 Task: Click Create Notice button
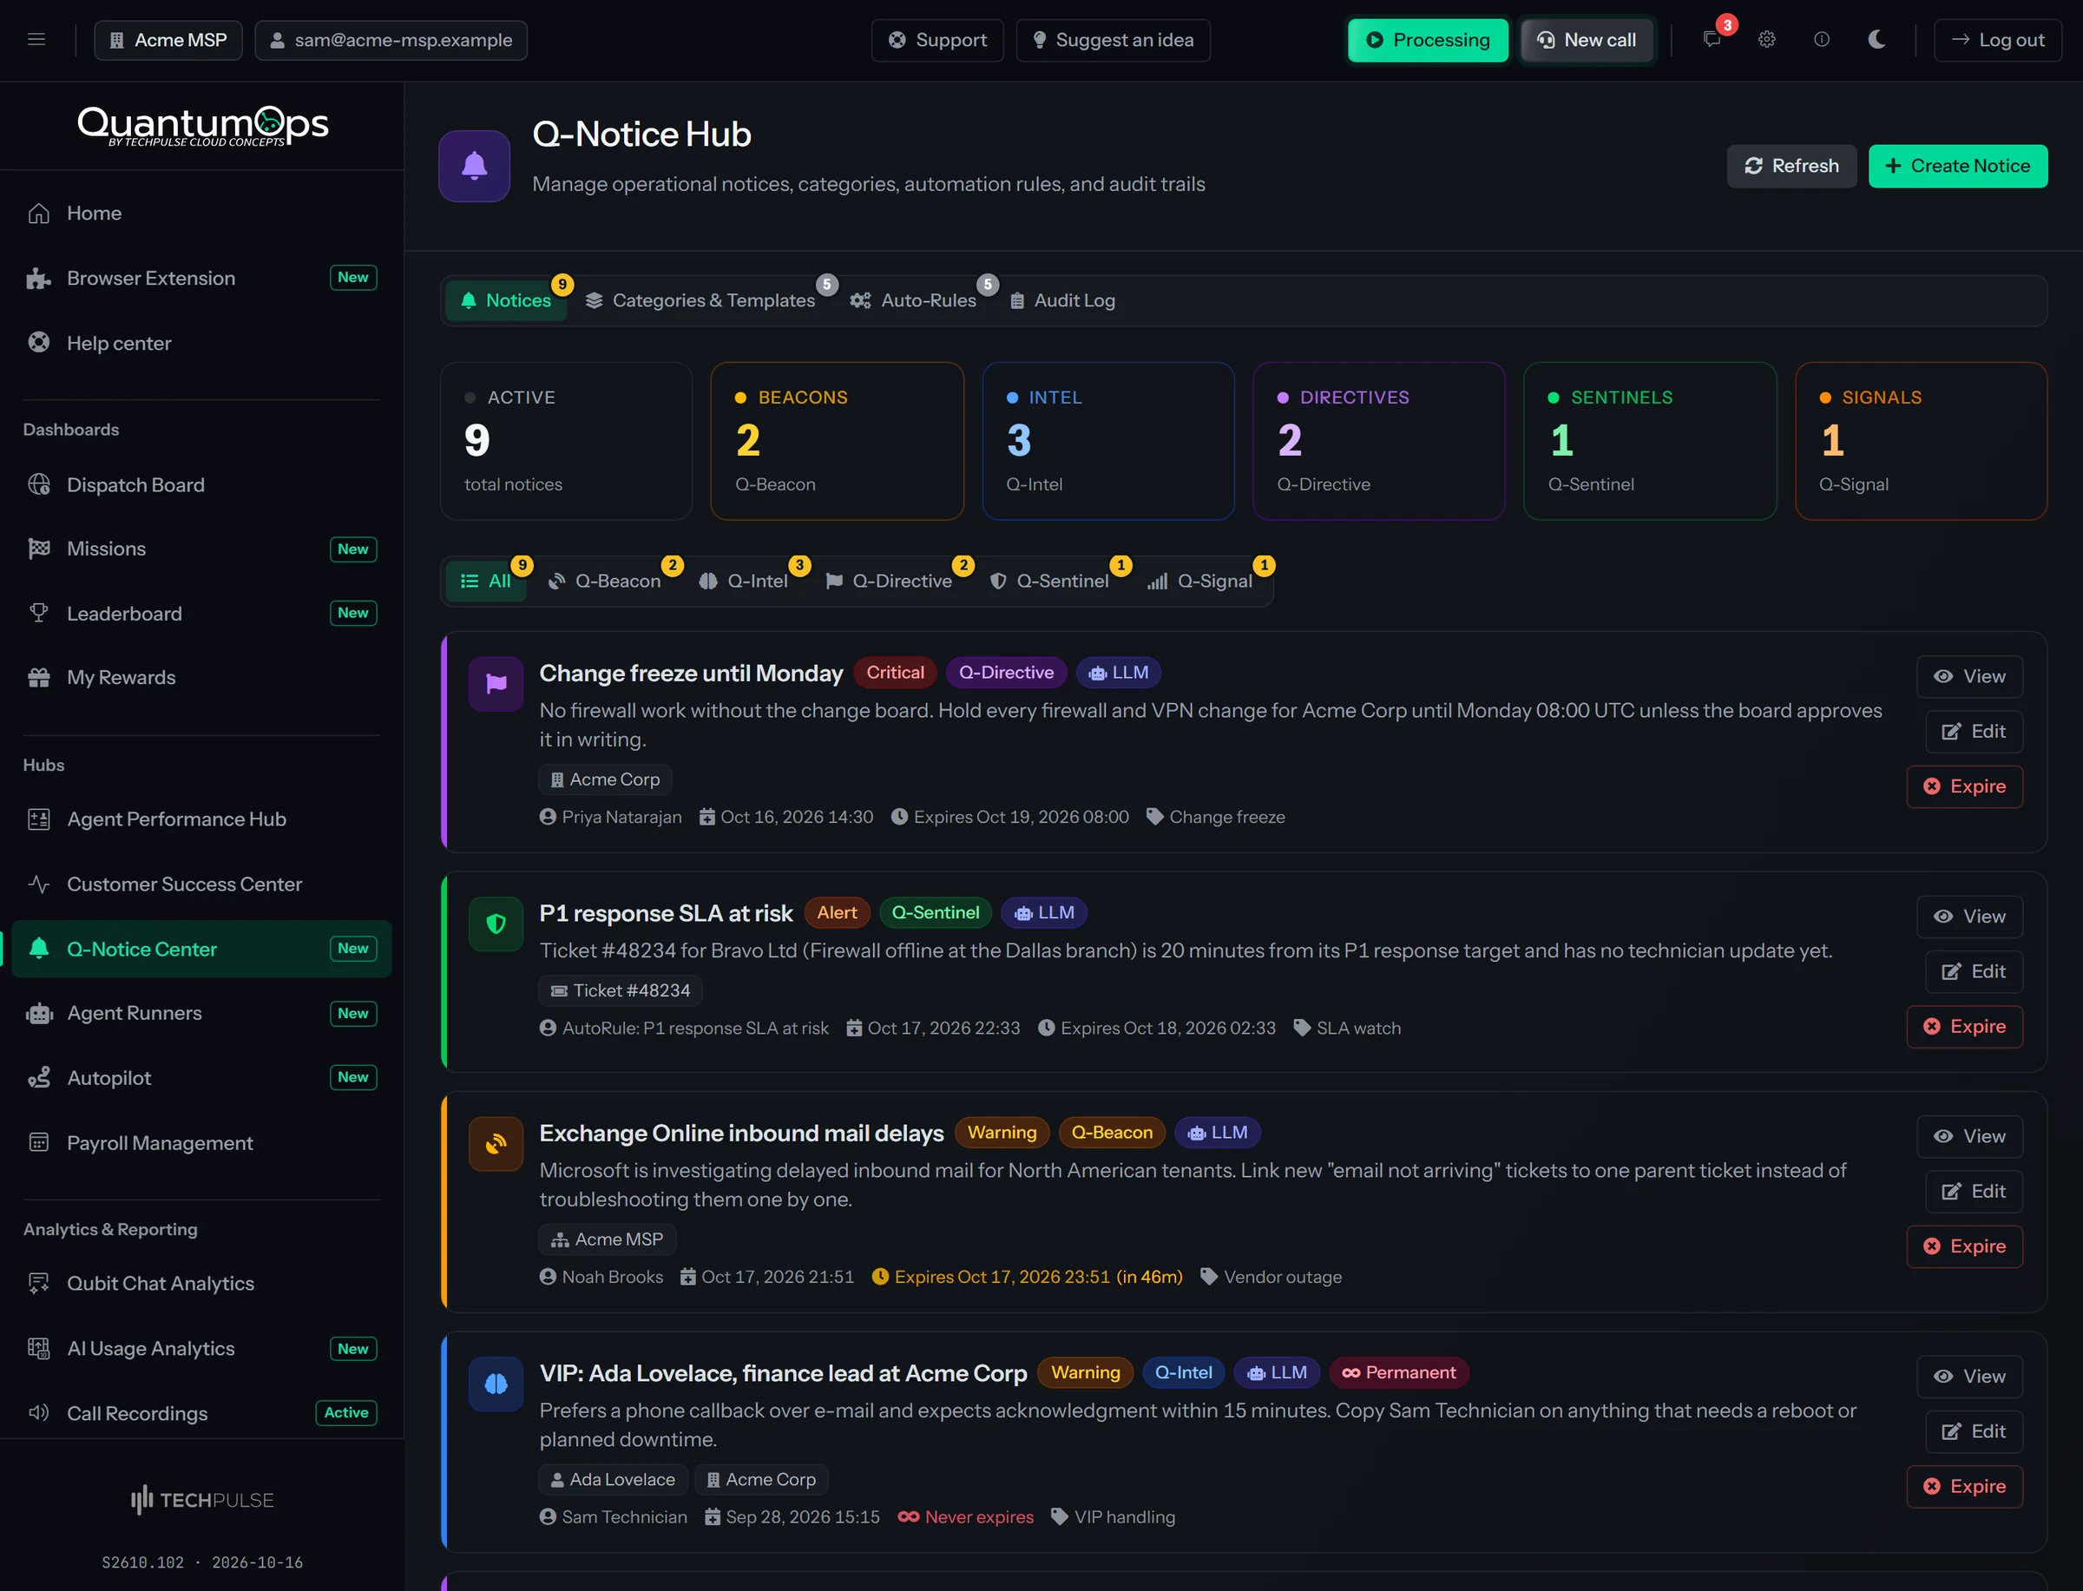(1958, 166)
